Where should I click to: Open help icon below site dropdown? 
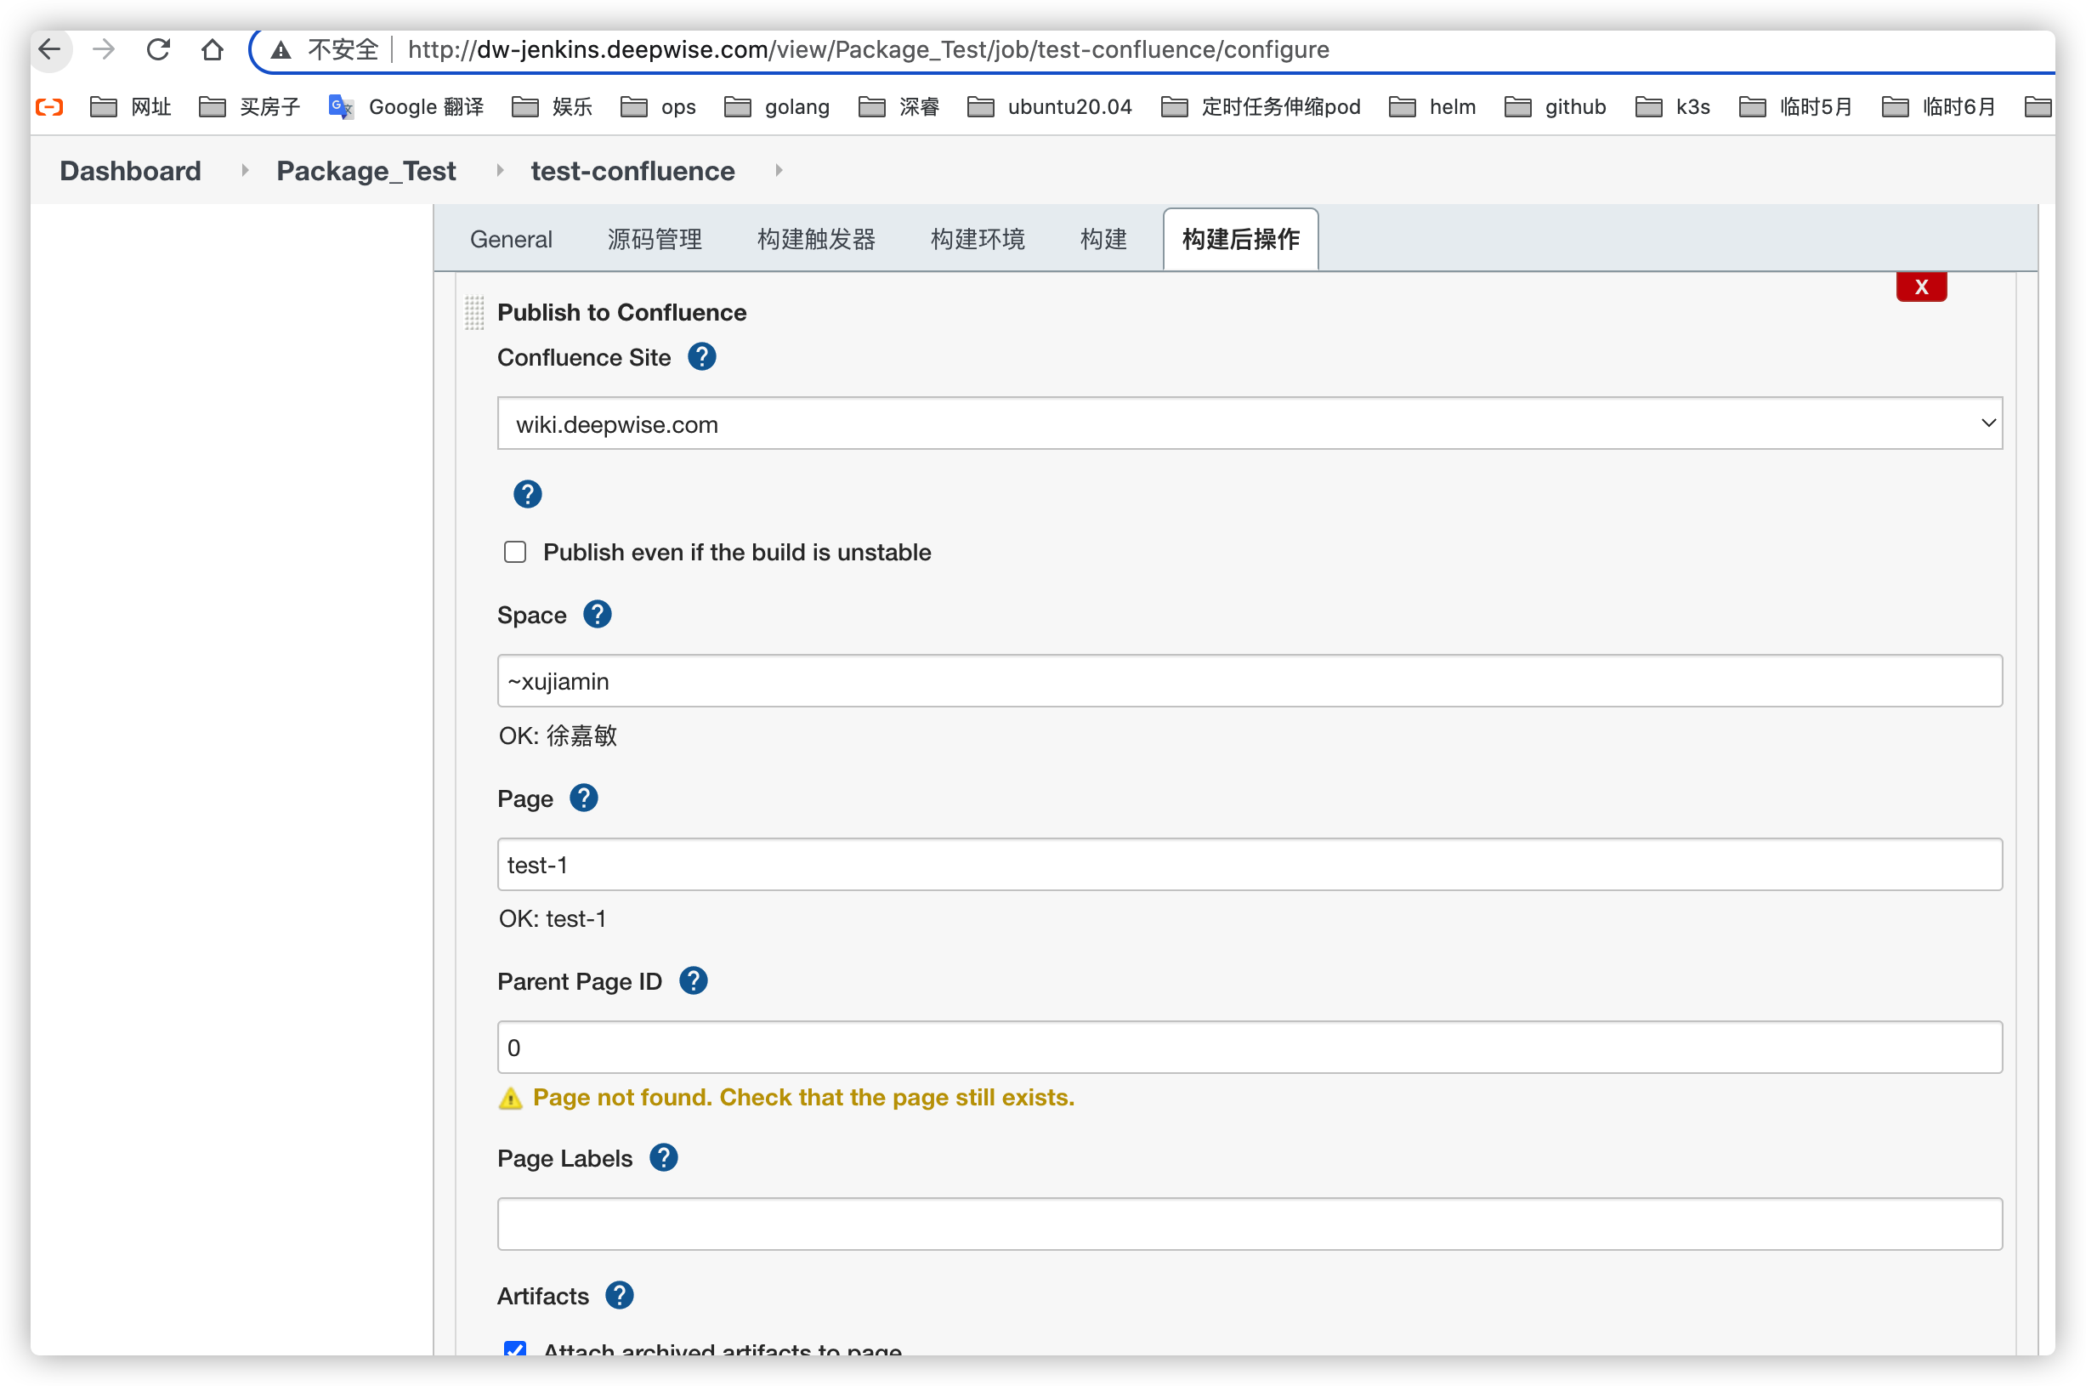(528, 494)
